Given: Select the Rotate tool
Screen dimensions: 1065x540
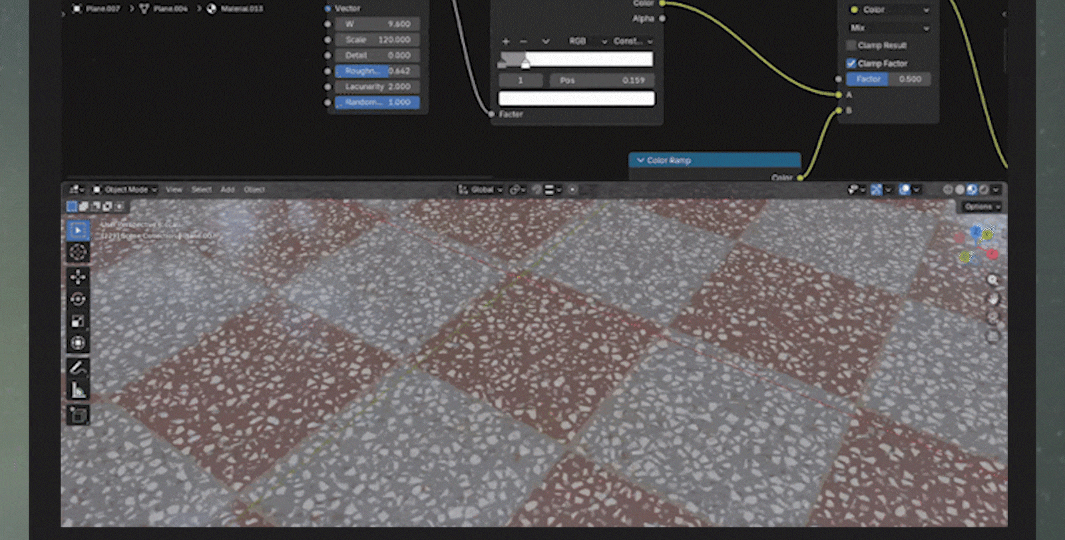Looking at the screenshot, I should (78, 299).
